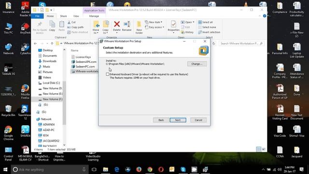The image size is (309, 174).
Task: Expand the Open dropdown in ribbon
Action: [x=188, y=22]
